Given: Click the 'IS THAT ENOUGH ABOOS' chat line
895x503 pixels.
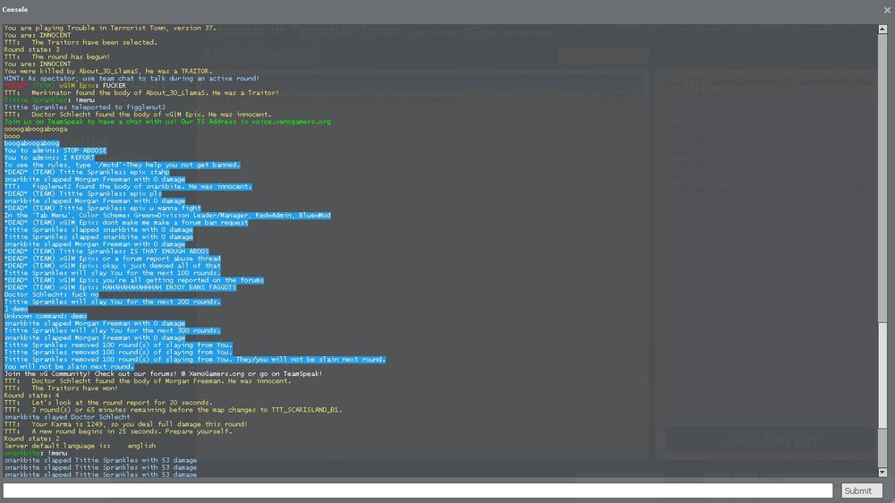Looking at the screenshot, I should coord(107,251).
